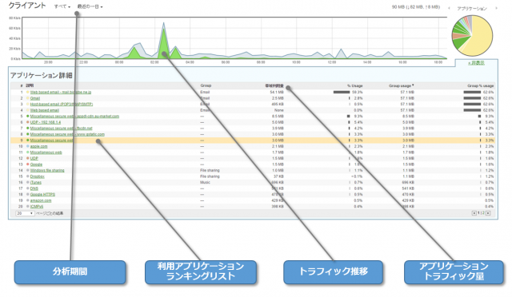Viewport: 512px width, 297px height.
Task: Open the Gmail application link
Action: pyautogui.click(x=35, y=98)
